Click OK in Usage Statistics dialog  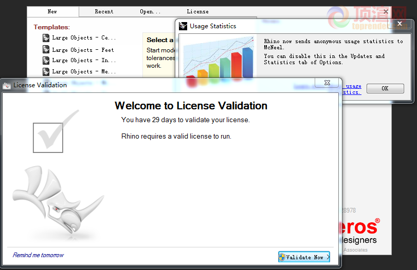(x=385, y=88)
